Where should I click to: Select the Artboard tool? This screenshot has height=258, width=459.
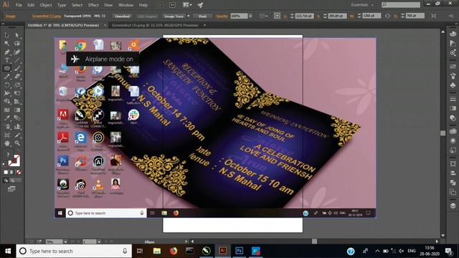point(7,135)
